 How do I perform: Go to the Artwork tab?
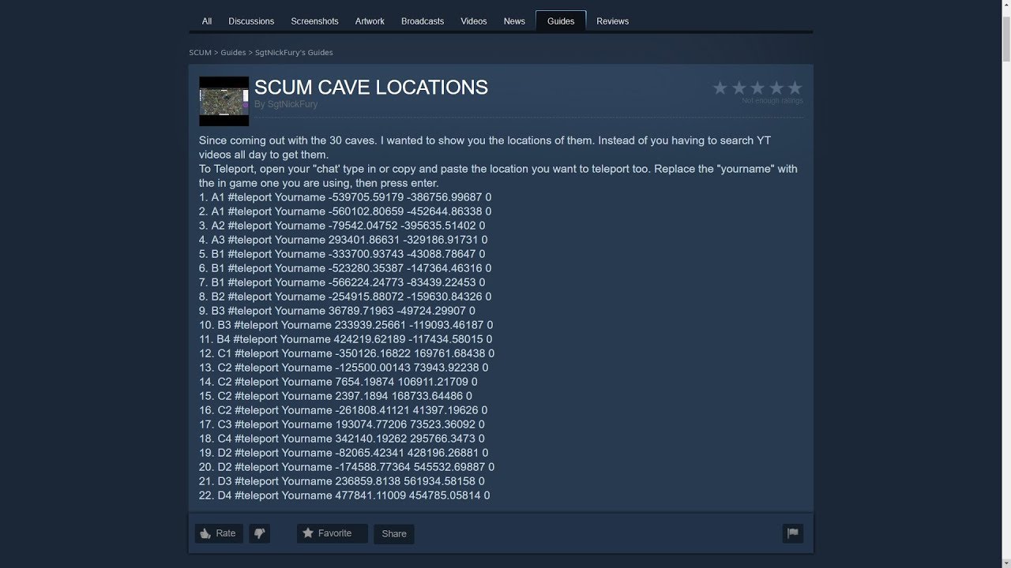click(x=370, y=21)
